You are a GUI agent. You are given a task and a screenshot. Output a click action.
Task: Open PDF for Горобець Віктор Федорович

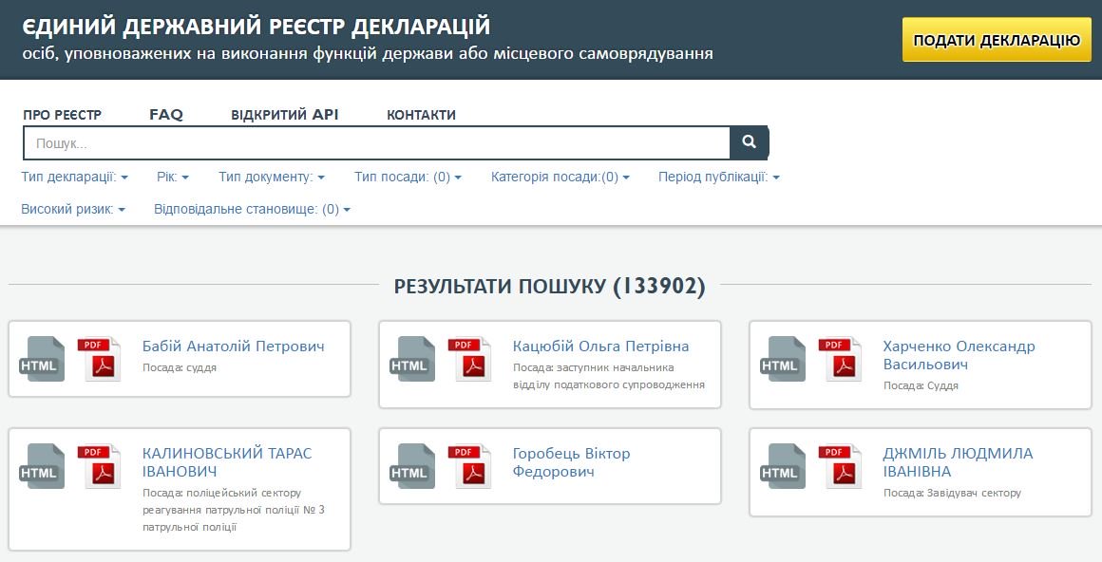(469, 466)
